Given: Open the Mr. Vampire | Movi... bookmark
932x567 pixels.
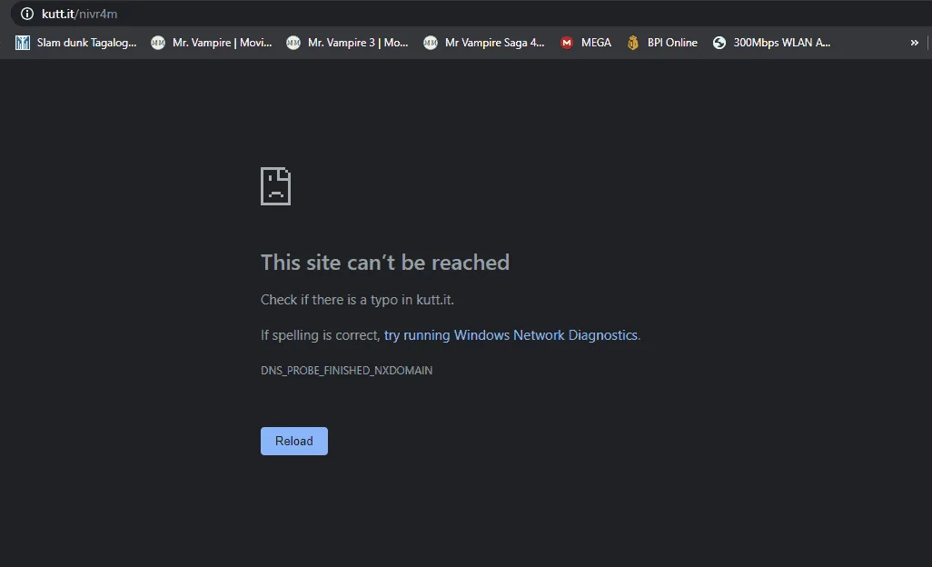Looking at the screenshot, I should tap(212, 43).
